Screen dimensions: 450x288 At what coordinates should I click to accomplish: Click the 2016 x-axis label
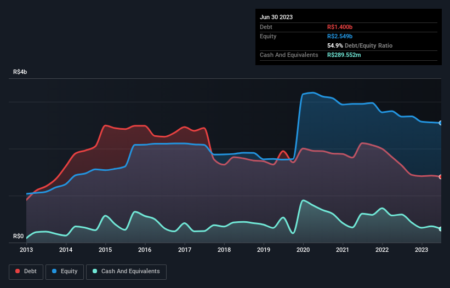coord(145,250)
